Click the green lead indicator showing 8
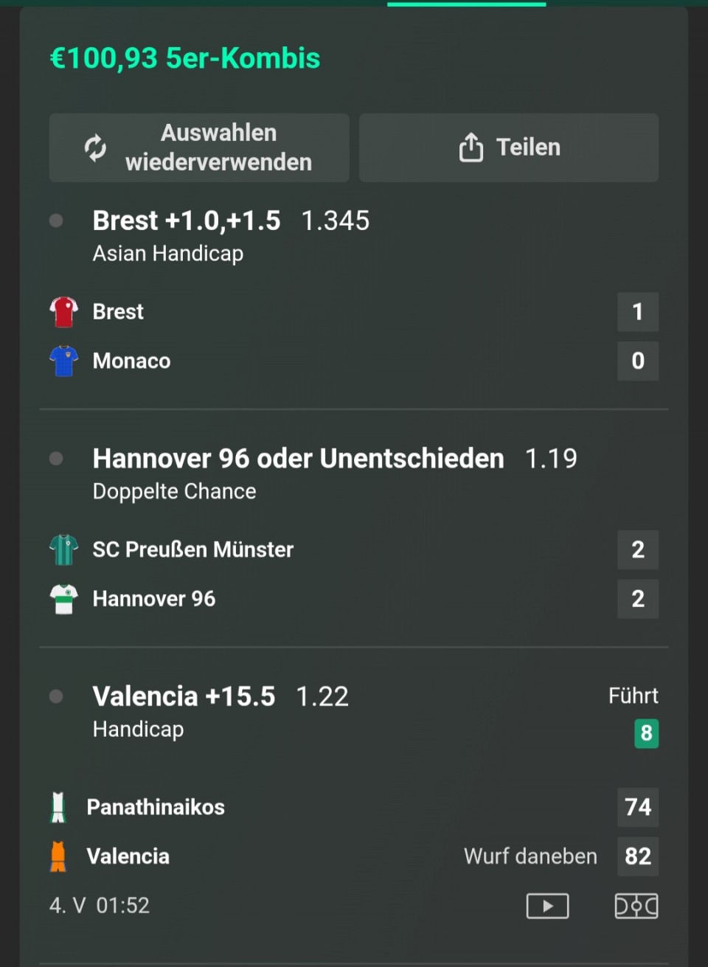 coord(646,733)
